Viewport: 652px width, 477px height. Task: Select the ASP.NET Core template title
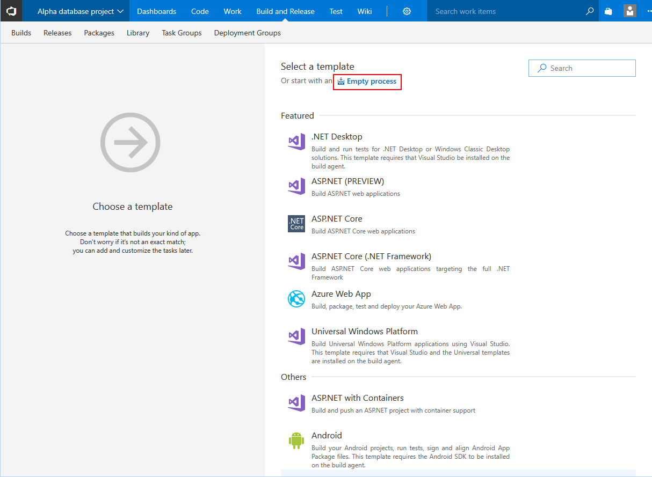[x=337, y=219]
